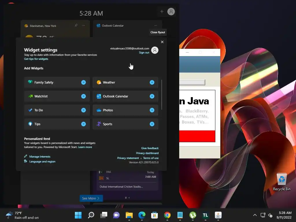Pin the Manhattan weather widget
The height and width of the screenshot is (222, 296).
point(76,25)
